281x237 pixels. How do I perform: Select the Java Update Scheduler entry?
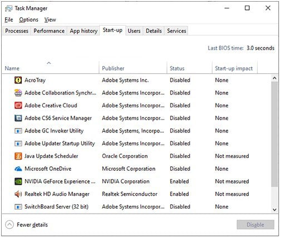click(x=51, y=156)
